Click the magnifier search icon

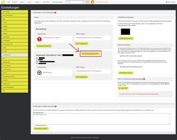(88, 2)
